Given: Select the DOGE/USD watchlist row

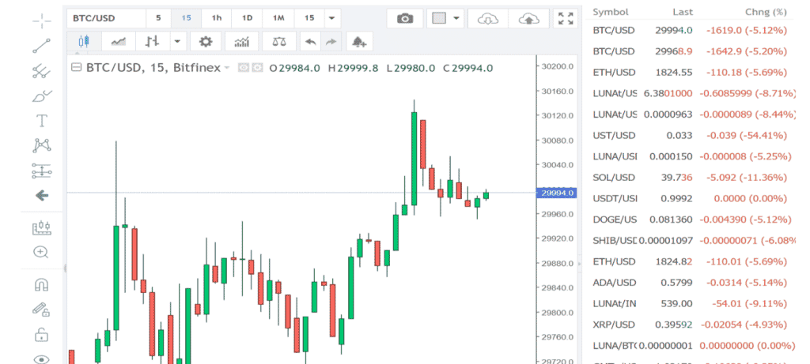Looking at the screenshot, I should pyautogui.click(x=690, y=220).
